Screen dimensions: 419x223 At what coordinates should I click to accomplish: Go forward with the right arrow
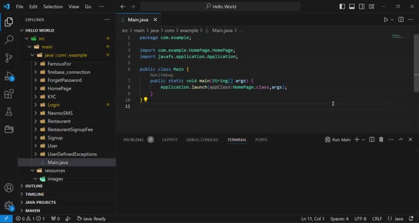133,7
